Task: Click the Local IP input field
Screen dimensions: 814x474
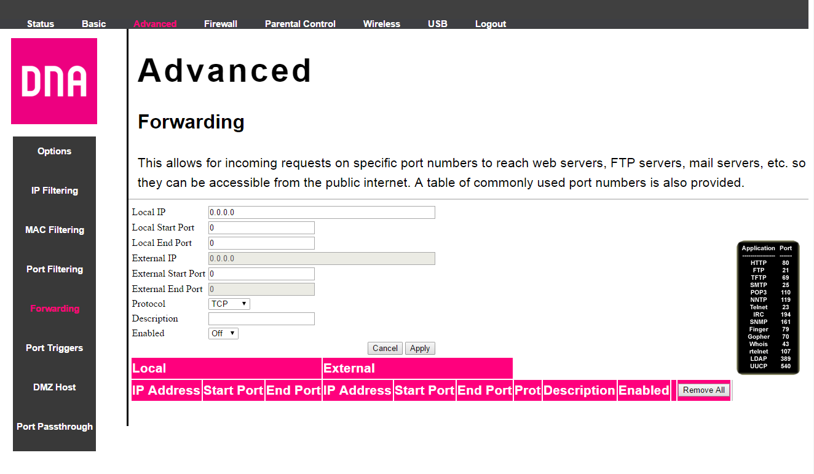Action: coord(322,212)
